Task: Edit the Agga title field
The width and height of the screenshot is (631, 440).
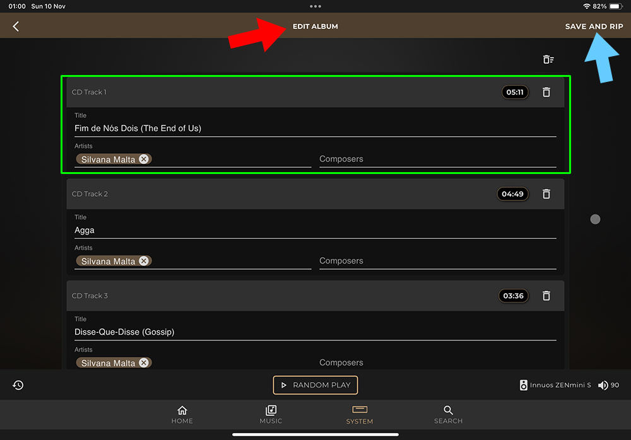Action: click(x=314, y=230)
